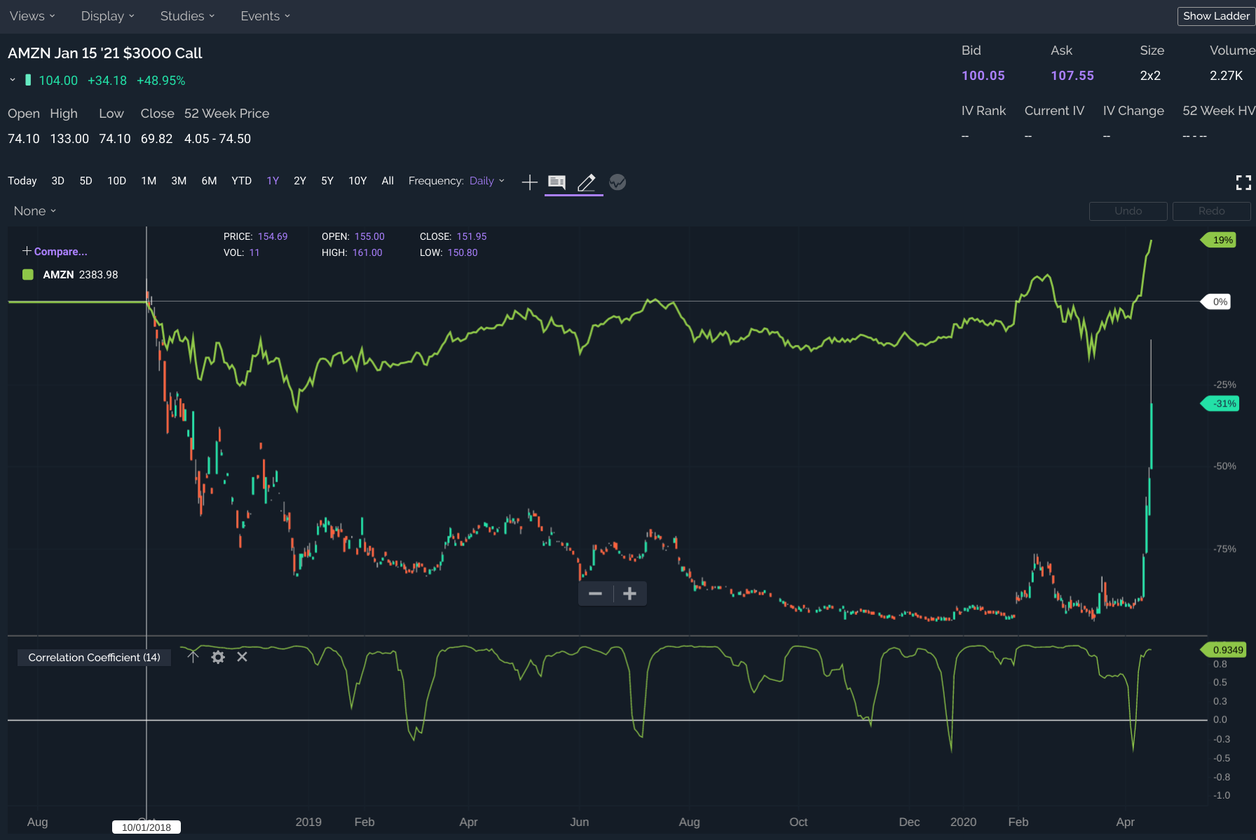1256x840 pixels.
Task: Click the green candle icon beside price
Action: click(28, 80)
